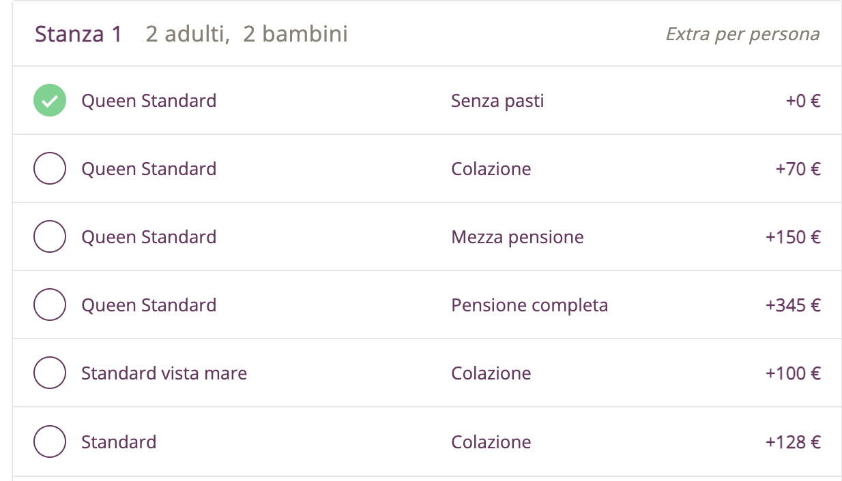Click the +128 € extra price
Image resolution: width=842 pixels, height=481 pixels.
(793, 441)
